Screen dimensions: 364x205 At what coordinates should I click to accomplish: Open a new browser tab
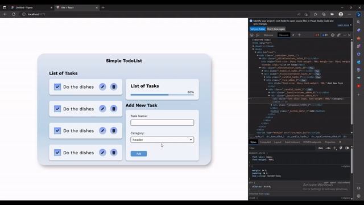pyautogui.click(x=103, y=7)
